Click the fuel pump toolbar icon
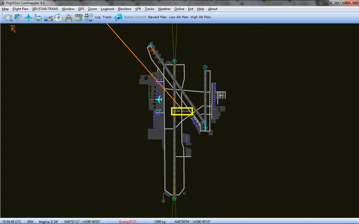The image size is (359, 224). pyautogui.click(x=48, y=17)
